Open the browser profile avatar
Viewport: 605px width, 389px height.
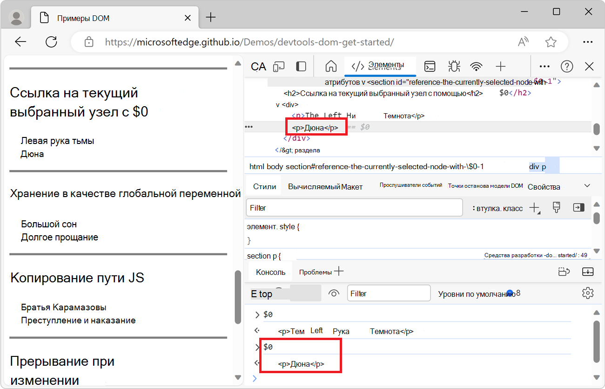(17, 18)
